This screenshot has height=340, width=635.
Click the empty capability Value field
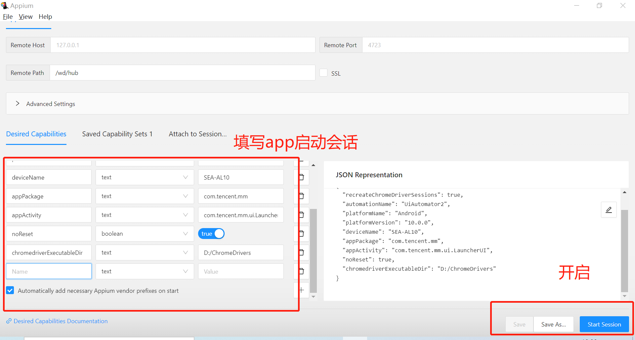241,271
